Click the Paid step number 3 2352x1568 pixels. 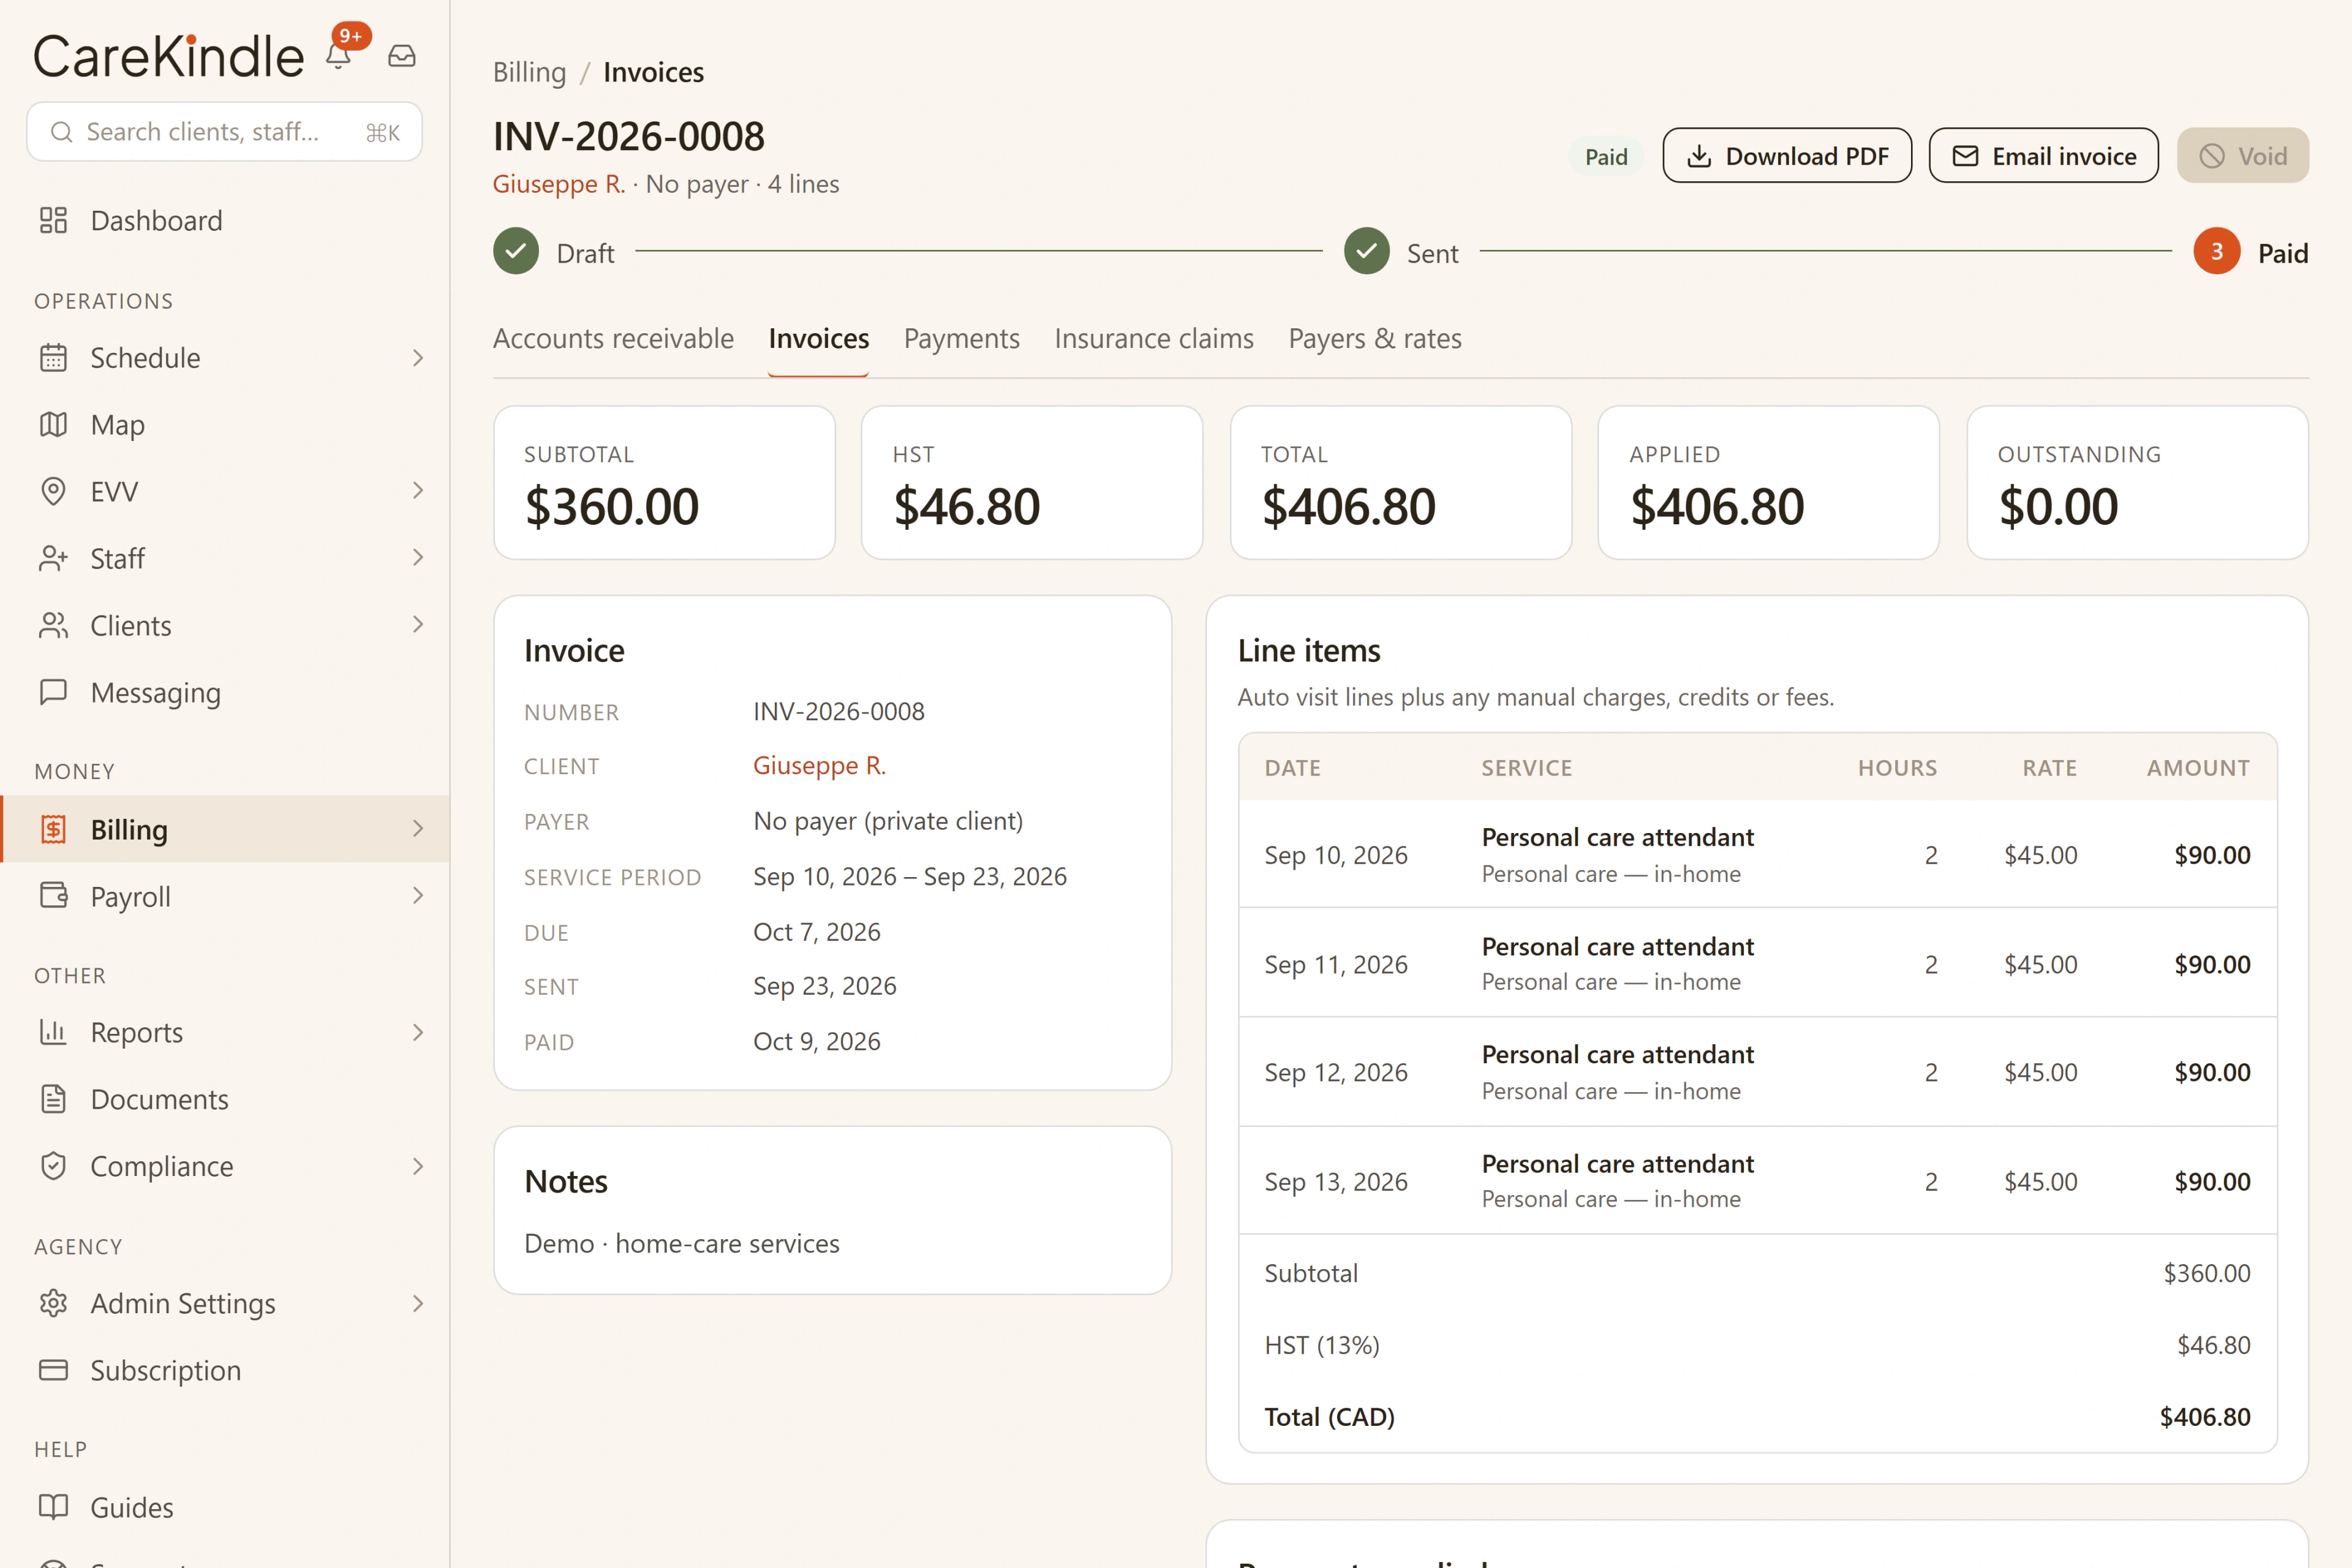pos(2217,251)
